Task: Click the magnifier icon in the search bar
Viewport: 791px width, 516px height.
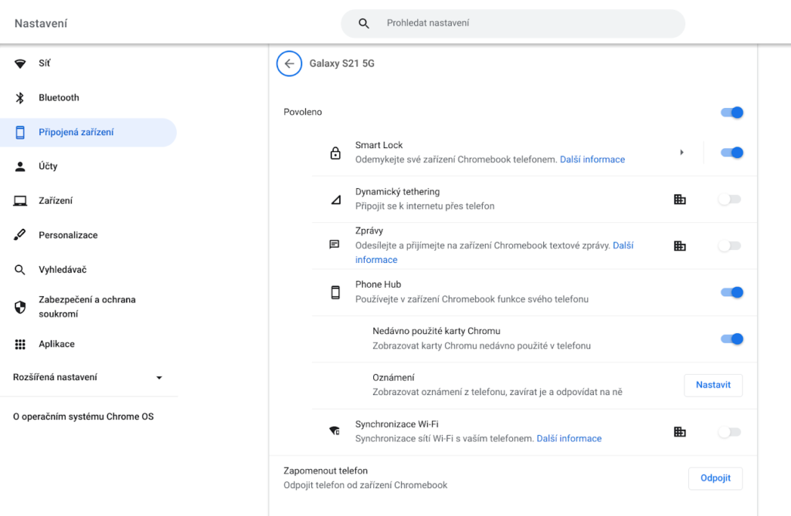Action: coord(365,23)
